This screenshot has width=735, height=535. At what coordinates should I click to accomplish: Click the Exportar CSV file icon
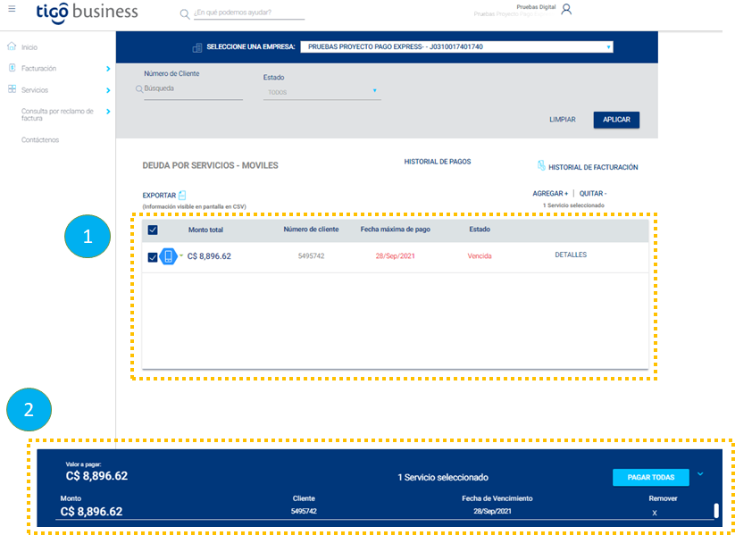click(182, 195)
